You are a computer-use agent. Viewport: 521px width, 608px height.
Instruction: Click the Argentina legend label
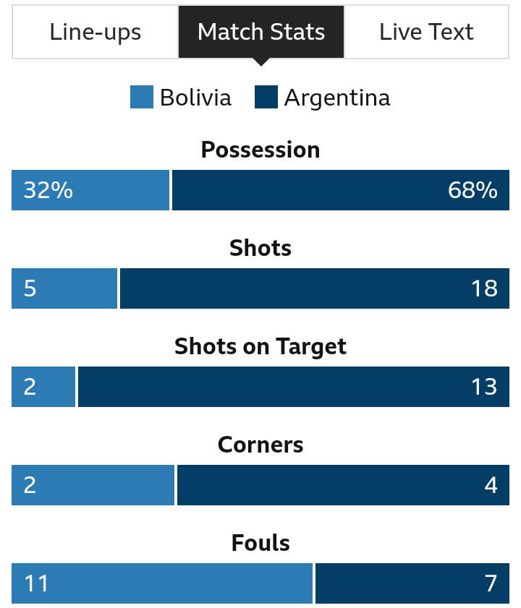pyautogui.click(x=337, y=98)
